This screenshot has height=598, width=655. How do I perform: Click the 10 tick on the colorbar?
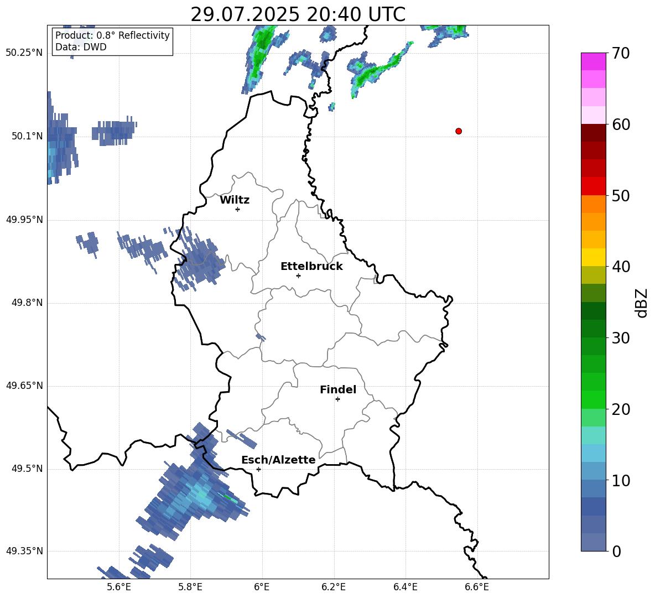[x=621, y=481]
